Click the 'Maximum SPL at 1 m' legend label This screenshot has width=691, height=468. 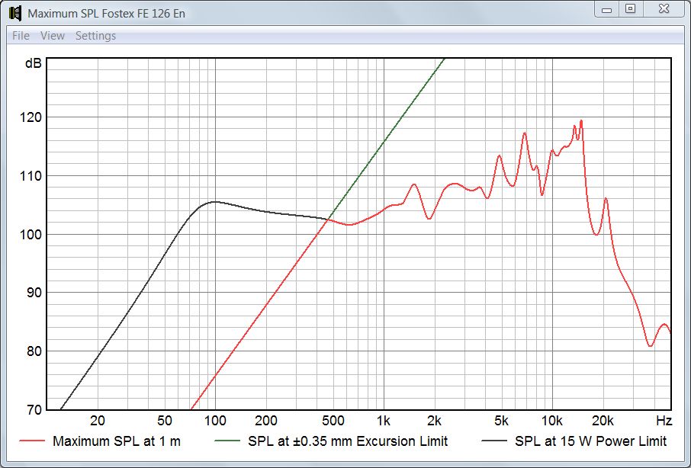117,441
